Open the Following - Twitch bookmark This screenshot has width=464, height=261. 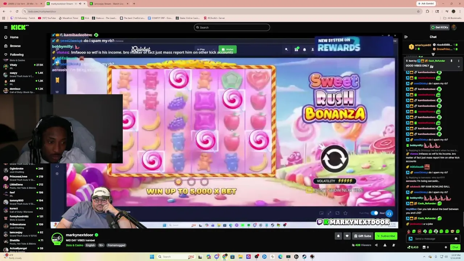[x=22, y=18]
